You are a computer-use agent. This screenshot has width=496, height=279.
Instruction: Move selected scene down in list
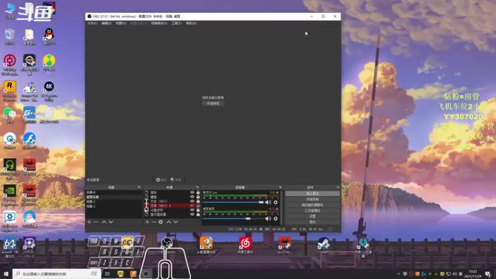point(111,222)
